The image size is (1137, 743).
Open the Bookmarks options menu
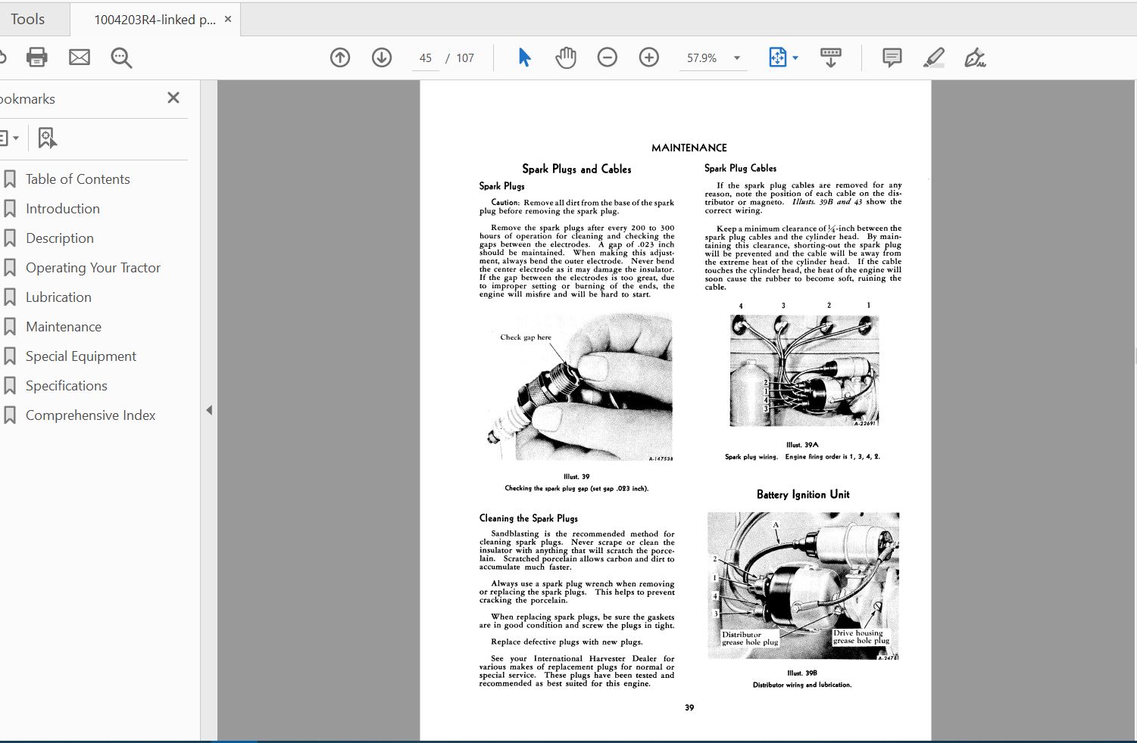click(9, 137)
